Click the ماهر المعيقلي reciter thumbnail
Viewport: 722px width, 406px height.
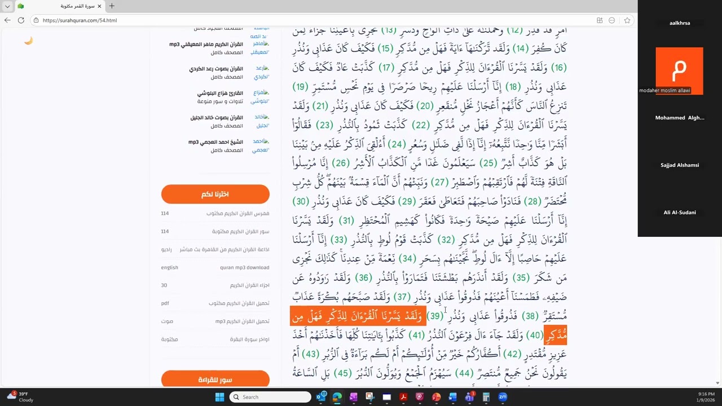[x=260, y=47]
